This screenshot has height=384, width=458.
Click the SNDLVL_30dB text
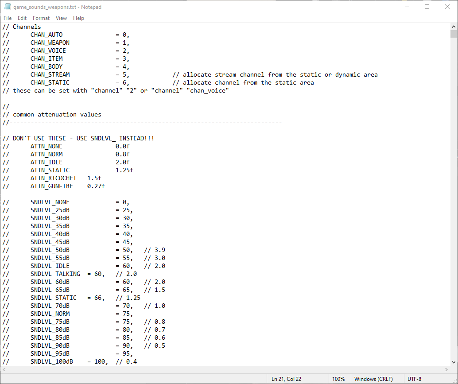[x=50, y=218]
